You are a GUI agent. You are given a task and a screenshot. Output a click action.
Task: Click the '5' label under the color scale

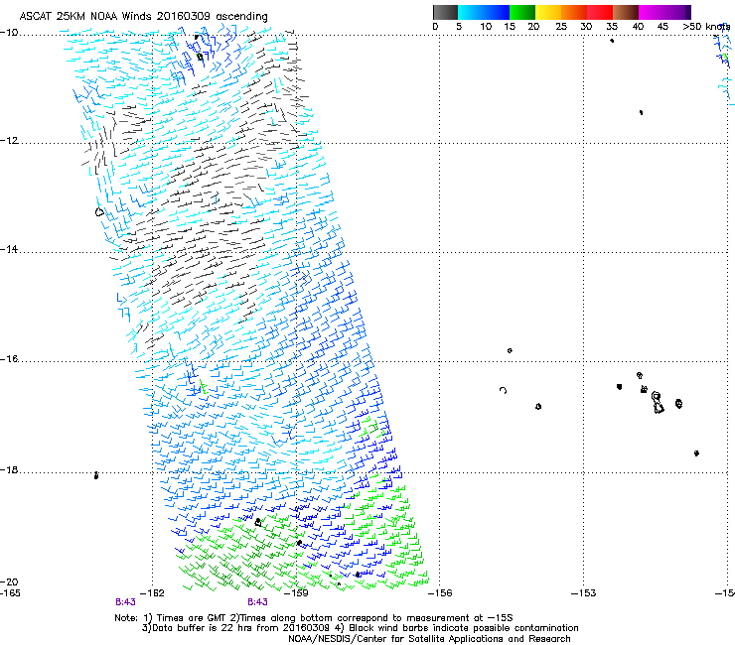coord(459,27)
